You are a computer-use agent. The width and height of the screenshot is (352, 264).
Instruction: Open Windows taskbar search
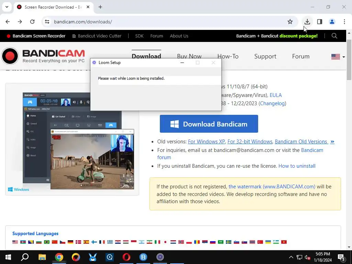(x=25, y=257)
